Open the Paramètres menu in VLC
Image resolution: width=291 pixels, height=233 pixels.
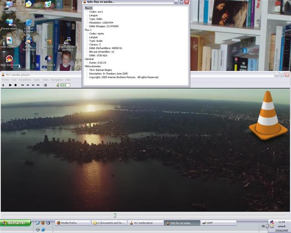25,80
